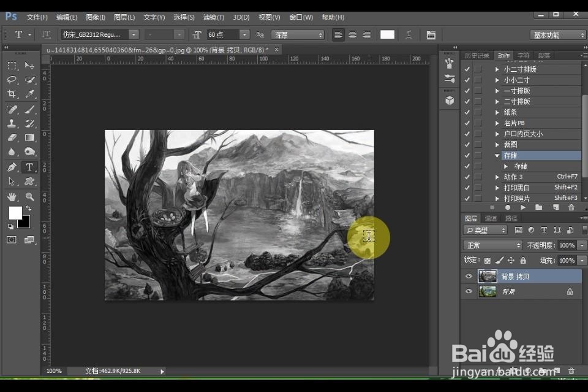Expand the 小小二寸 action

coord(497,80)
